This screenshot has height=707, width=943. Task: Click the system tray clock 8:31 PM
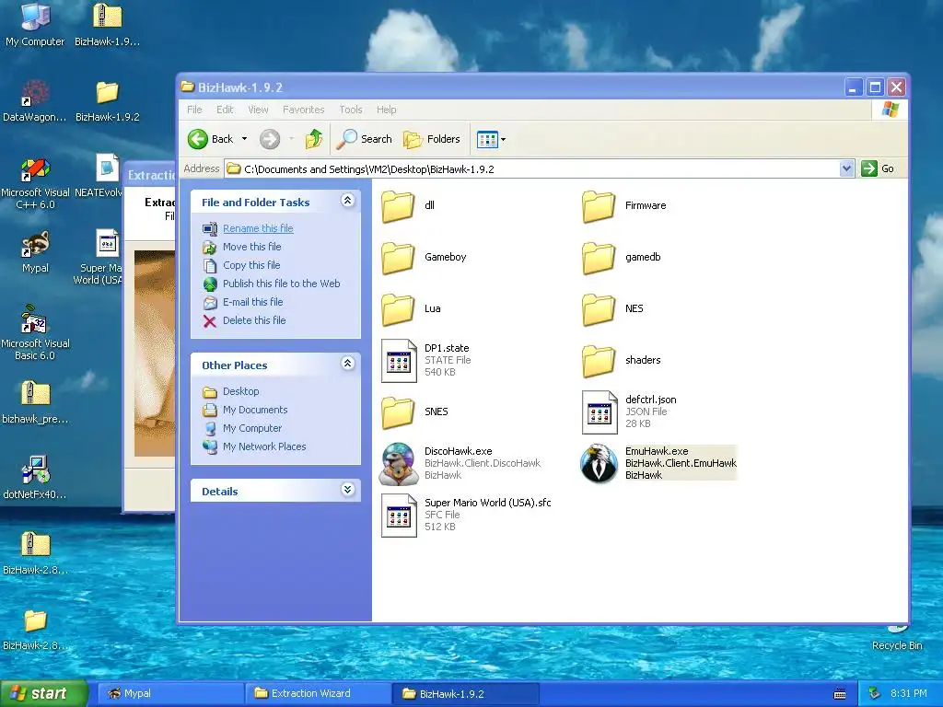909,693
